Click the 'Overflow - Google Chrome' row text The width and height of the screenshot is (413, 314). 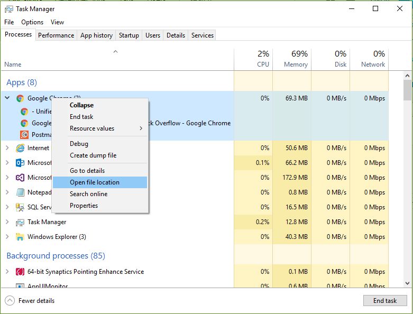(x=193, y=123)
